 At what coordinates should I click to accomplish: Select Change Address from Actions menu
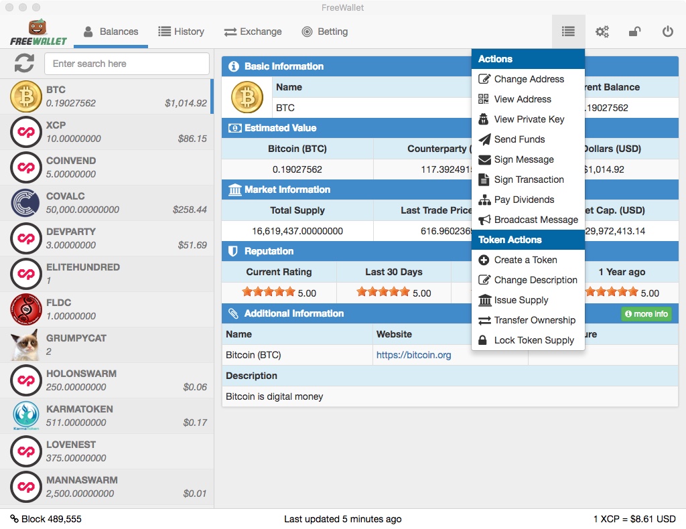(x=528, y=79)
